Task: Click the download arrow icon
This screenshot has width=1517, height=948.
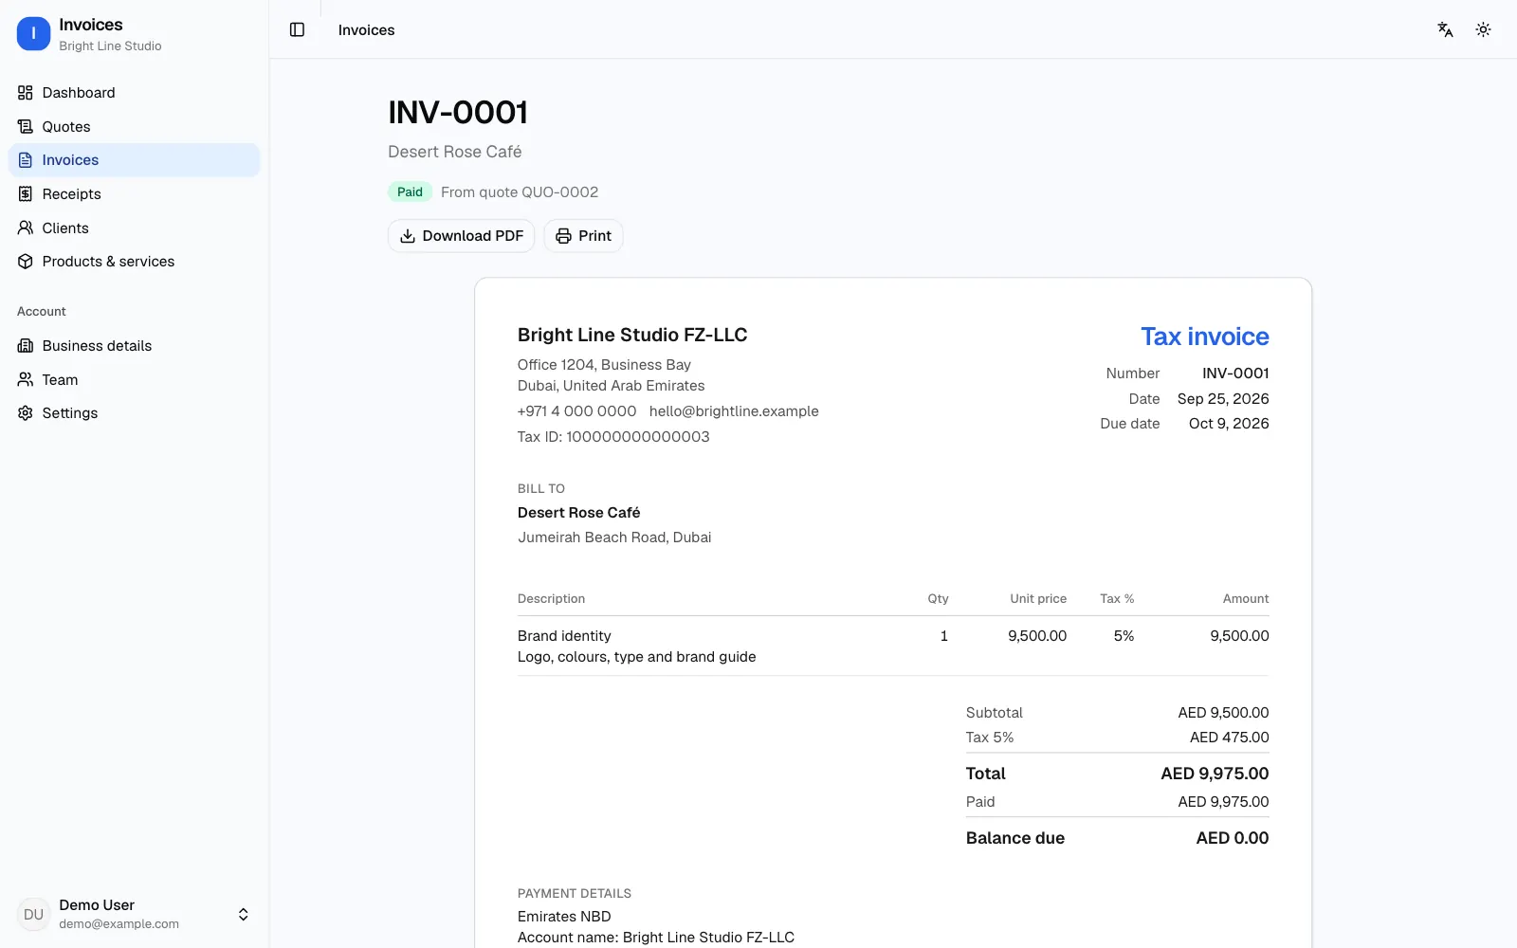Action: 408,236
